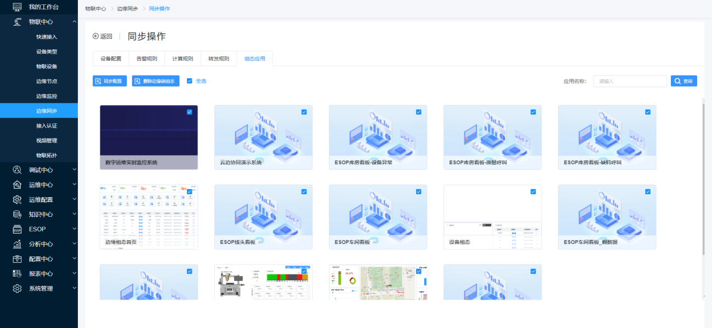Screen dimensions: 712x328
Task: Uncheck the 设备组态 card checkbox
Action: point(533,192)
